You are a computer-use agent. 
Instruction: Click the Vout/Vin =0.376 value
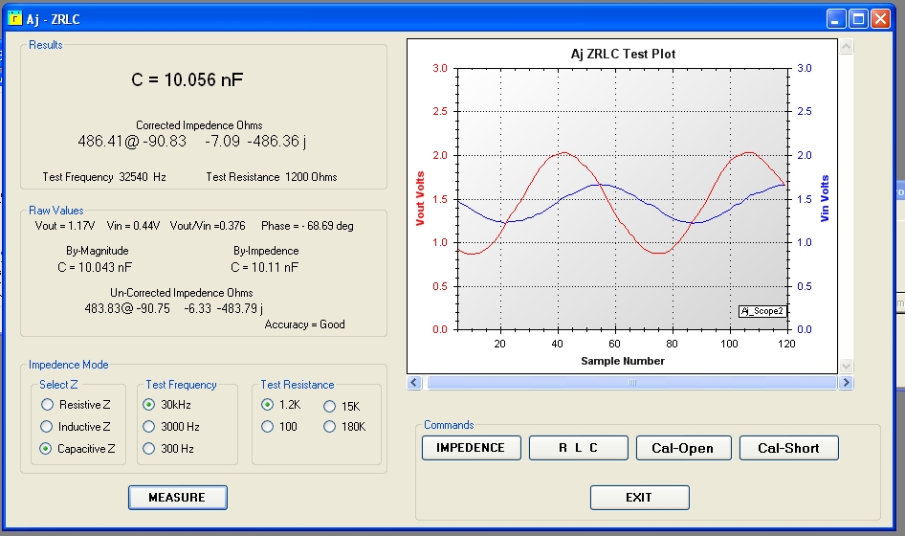[208, 226]
